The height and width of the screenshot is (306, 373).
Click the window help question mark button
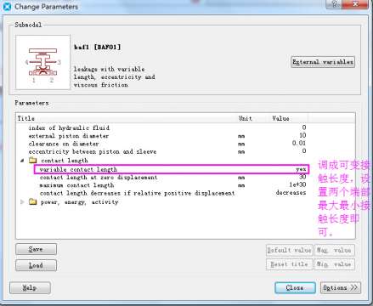(335, 4)
